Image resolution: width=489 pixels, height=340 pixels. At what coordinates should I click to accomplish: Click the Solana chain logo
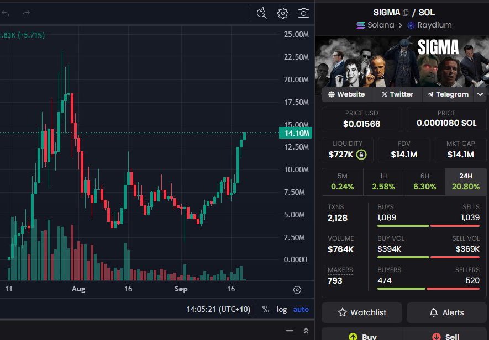pos(360,25)
